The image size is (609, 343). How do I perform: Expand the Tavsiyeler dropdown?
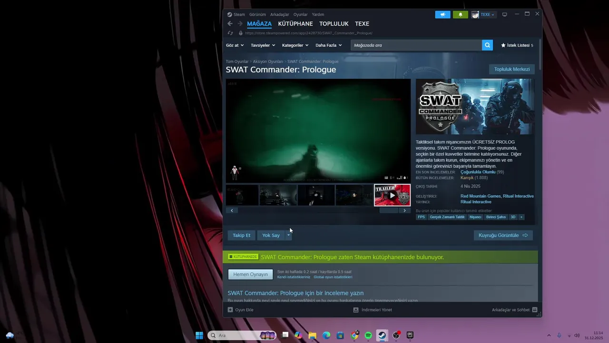[263, 45]
